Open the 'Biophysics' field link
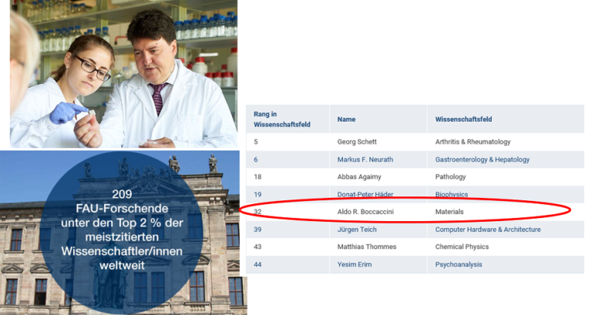 pyautogui.click(x=451, y=194)
